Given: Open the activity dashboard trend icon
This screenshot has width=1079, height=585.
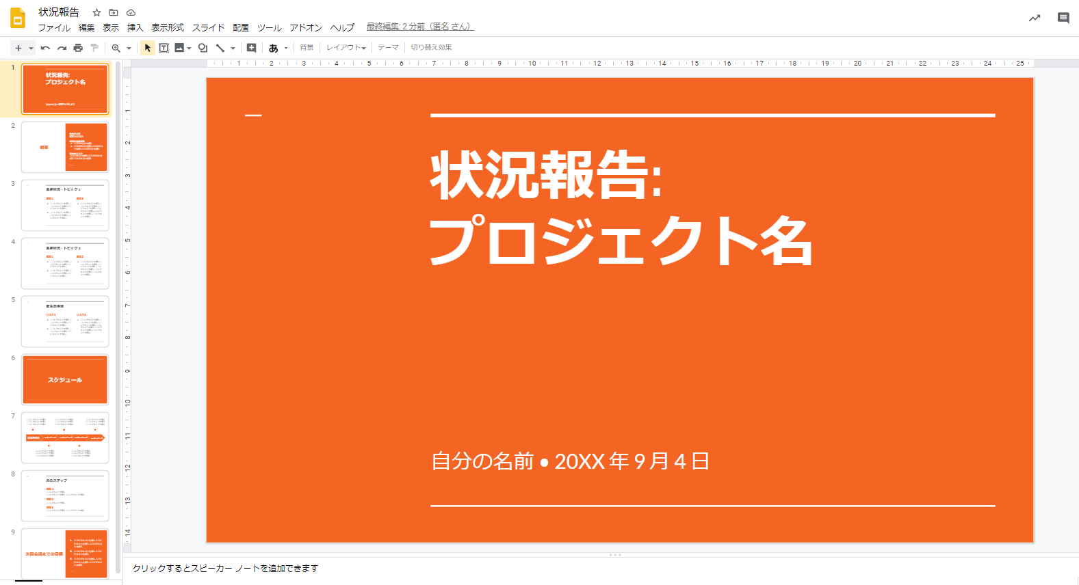Looking at the screenshot, I should click(1035, 18).
